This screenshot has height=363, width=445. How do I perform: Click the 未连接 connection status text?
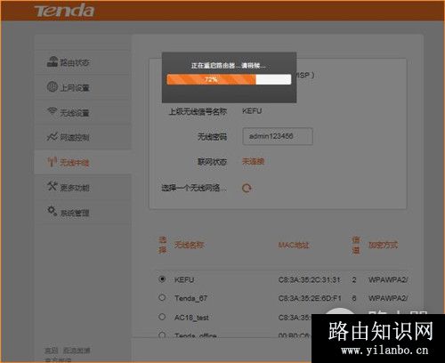point(253,162)
